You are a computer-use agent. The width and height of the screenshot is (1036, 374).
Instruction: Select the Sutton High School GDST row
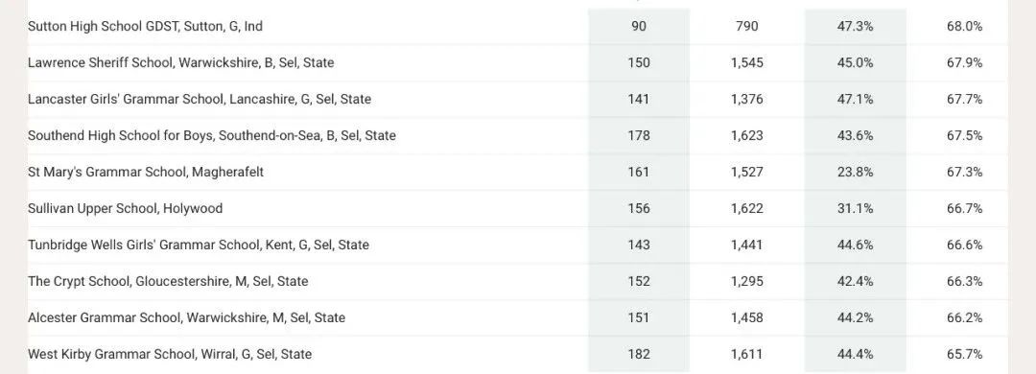click(x=517, y=27)
